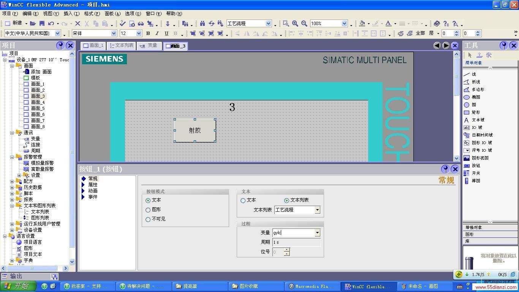Toggle bold text formatting

pos(148,33)
